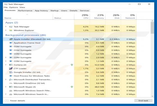Click the Cortana leaf status icon
157x106 pixels.
[72, 65]
